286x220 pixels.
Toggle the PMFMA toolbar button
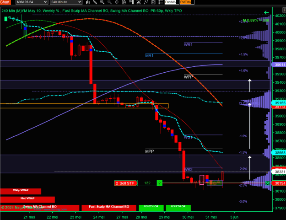(x=187, y=2)
